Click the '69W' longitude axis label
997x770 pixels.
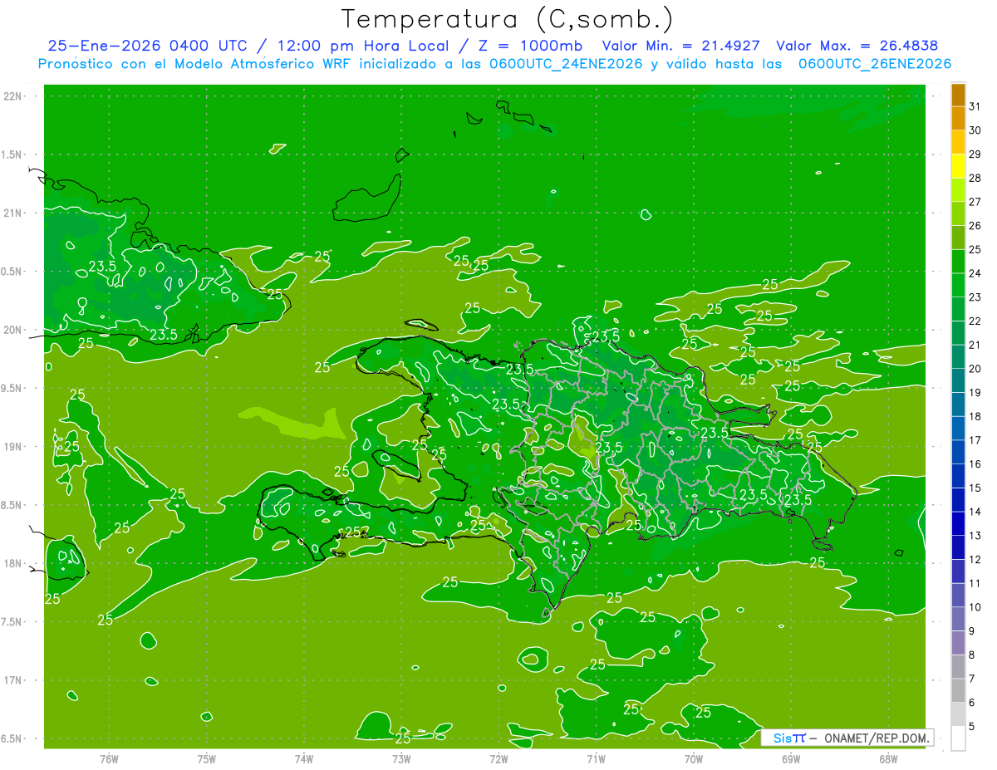point(791,758)
